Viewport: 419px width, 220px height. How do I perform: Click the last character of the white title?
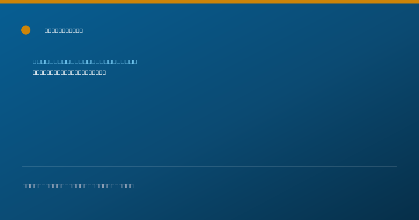click(81, 30)
